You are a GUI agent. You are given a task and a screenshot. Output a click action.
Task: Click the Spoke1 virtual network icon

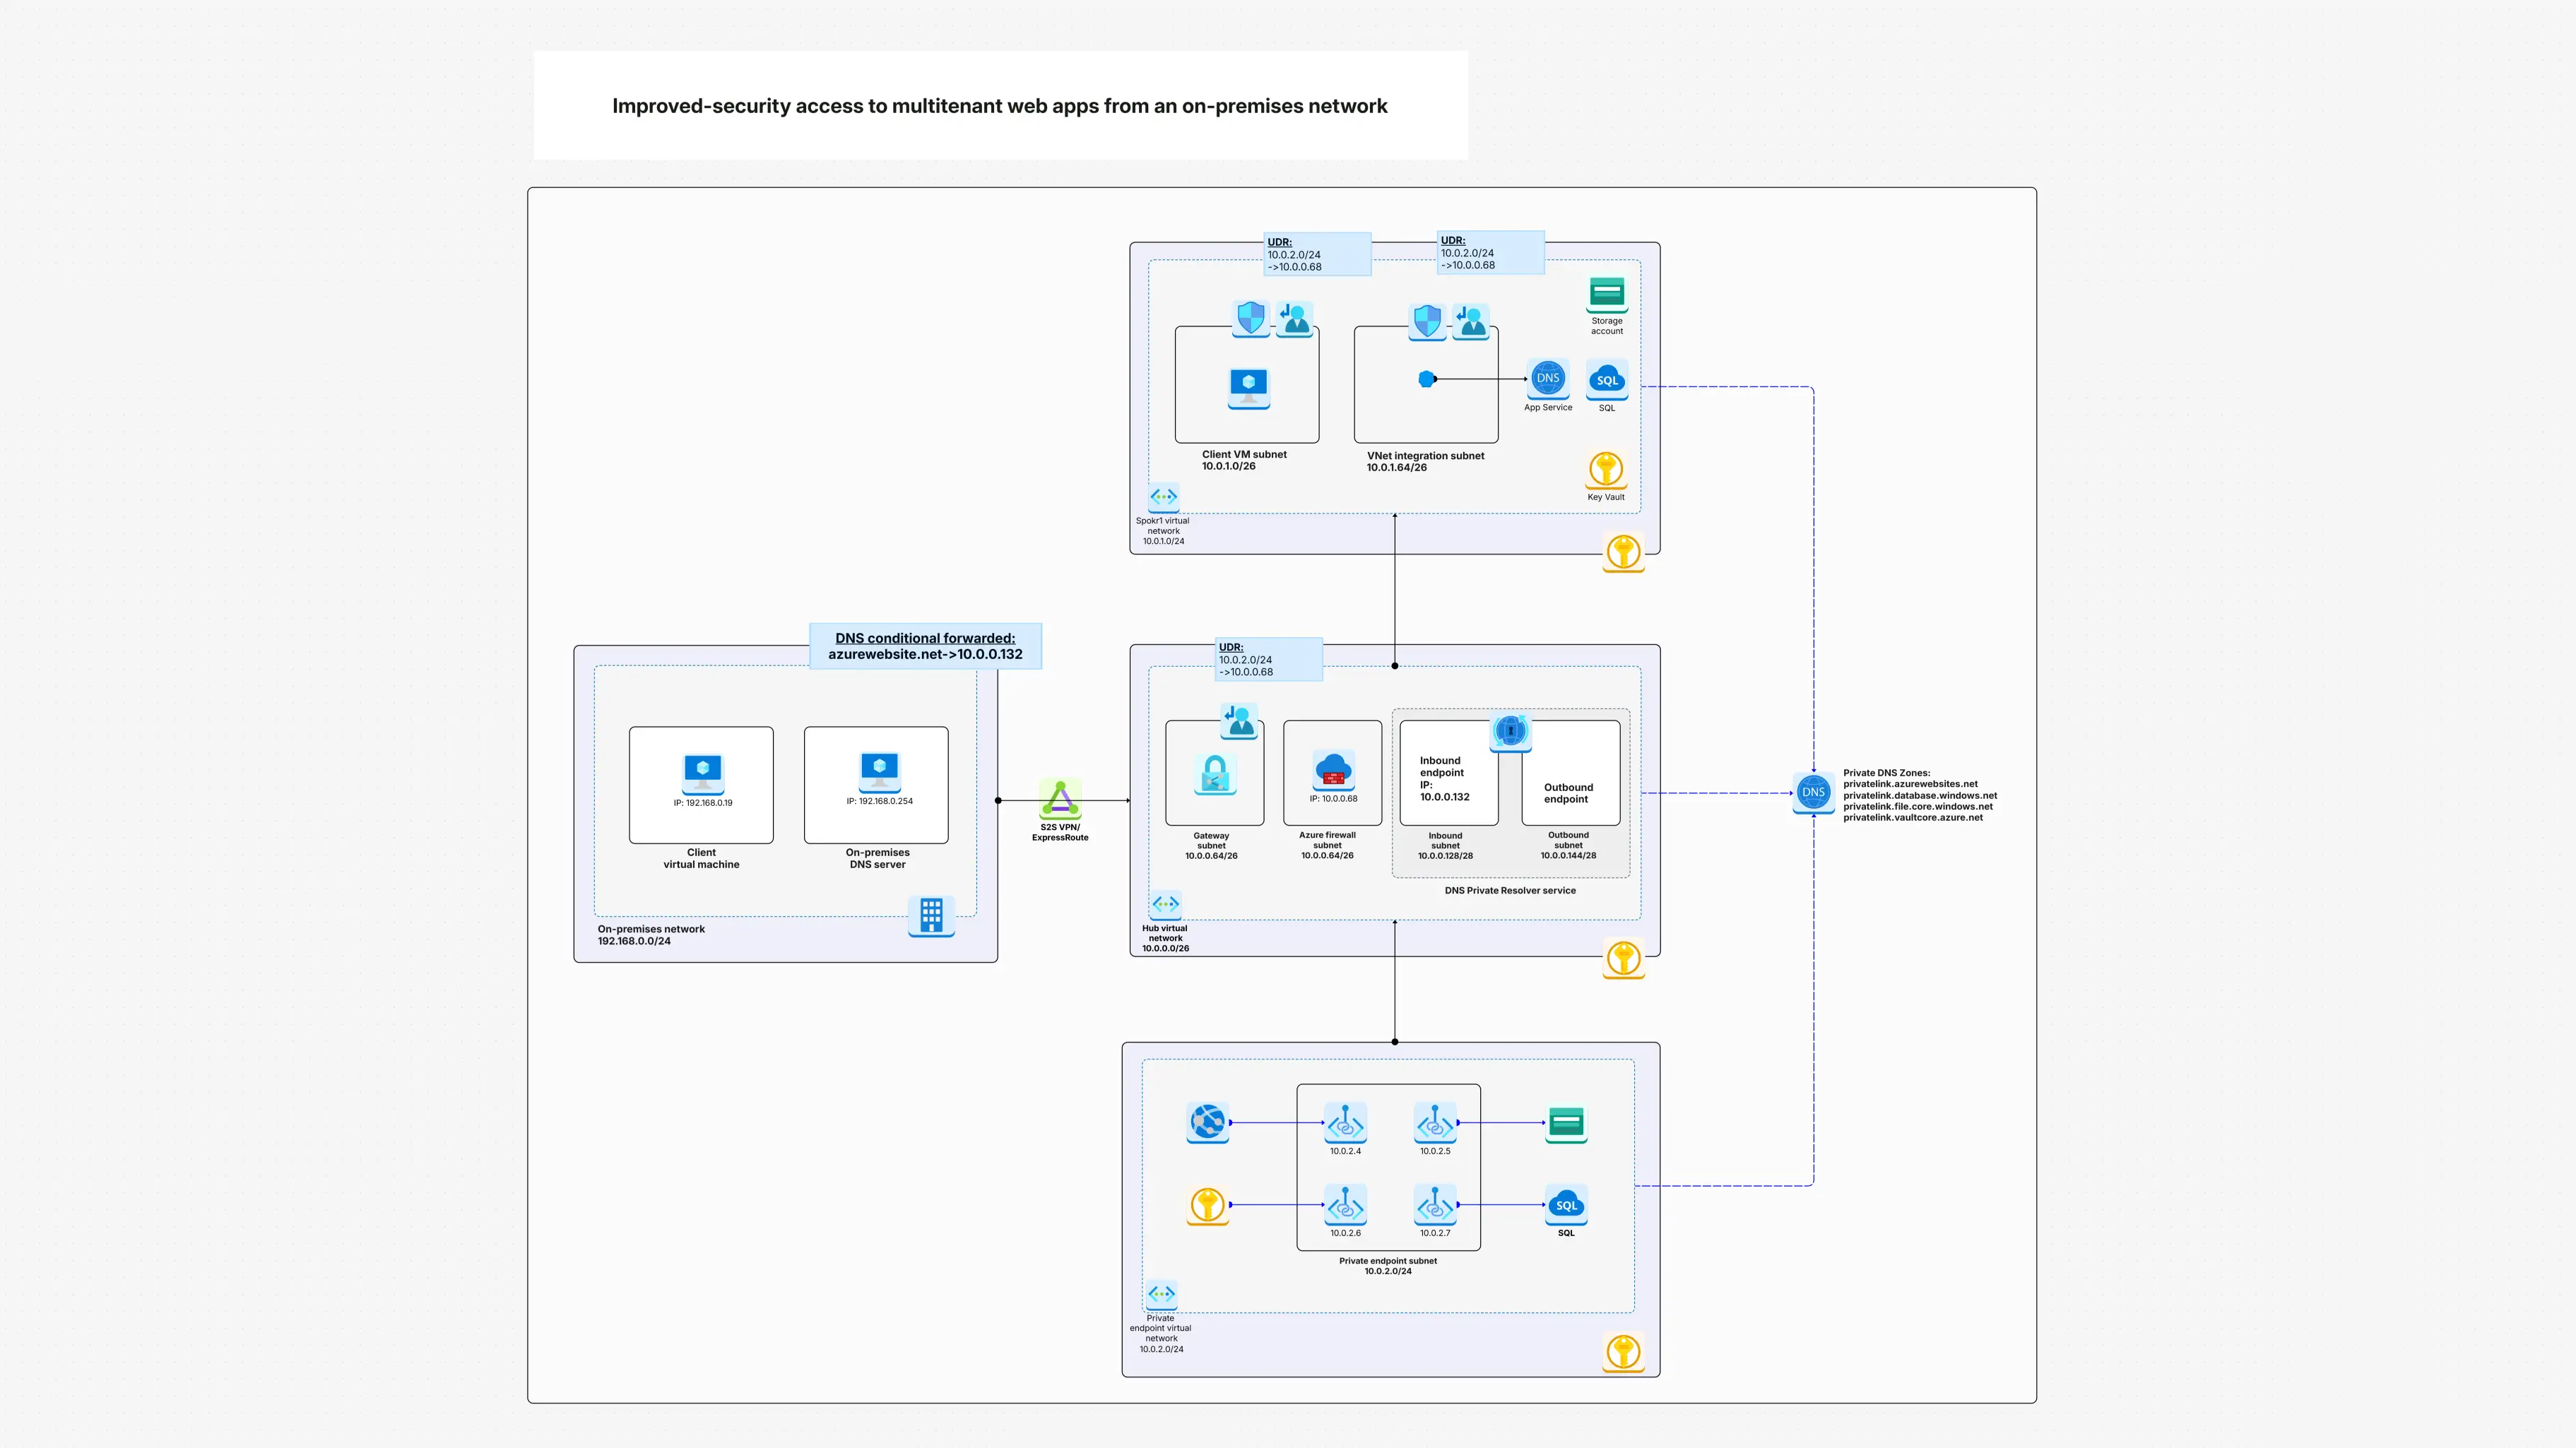1163,496
